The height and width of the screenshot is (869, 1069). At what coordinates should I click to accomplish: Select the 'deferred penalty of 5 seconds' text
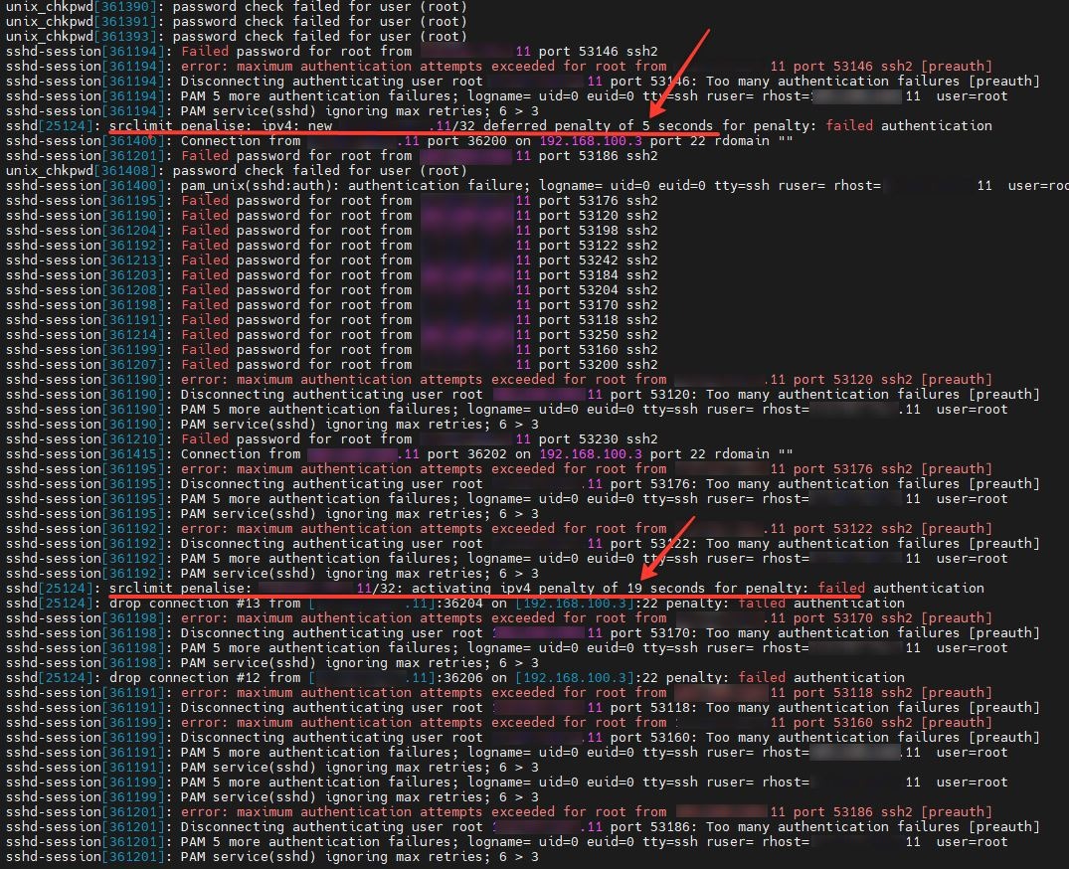click(598, 126)
